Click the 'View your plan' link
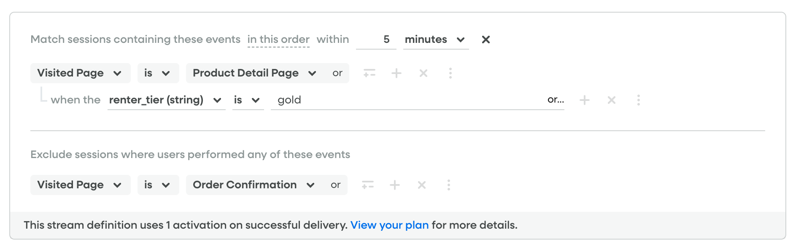The image size is (793, 248). click(x=389, y=225)
